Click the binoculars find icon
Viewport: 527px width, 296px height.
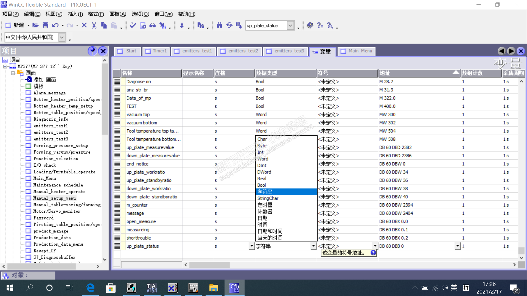click(x=219, y=25)
